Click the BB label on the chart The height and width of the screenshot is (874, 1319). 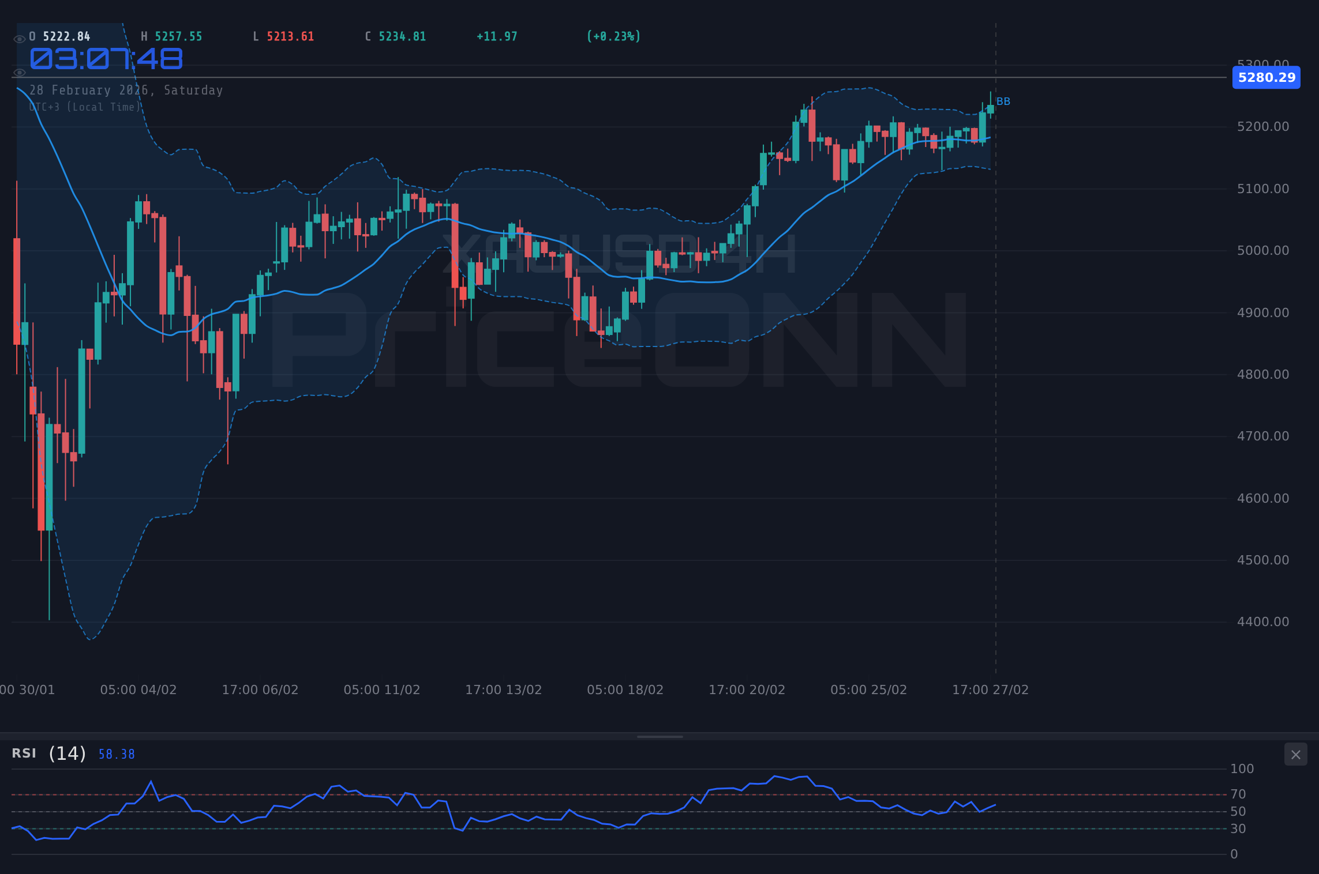pyautogui.click(x=1003, y=102)
